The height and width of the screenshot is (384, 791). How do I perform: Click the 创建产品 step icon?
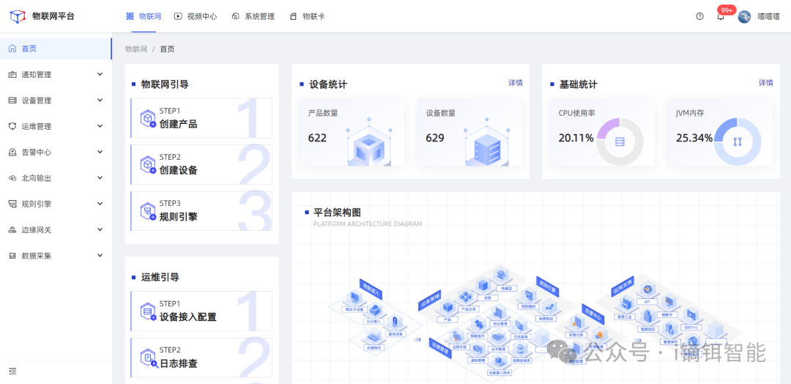pos(147,118)
